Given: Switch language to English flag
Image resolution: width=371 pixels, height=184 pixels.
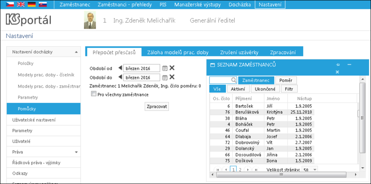Looking at the screenshot, I should 20,4.
